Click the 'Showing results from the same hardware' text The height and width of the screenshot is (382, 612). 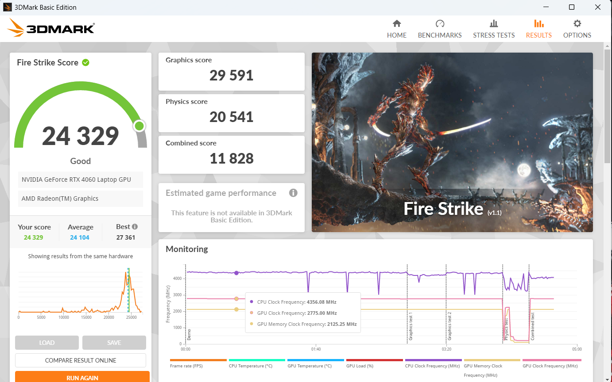(81, 256)
